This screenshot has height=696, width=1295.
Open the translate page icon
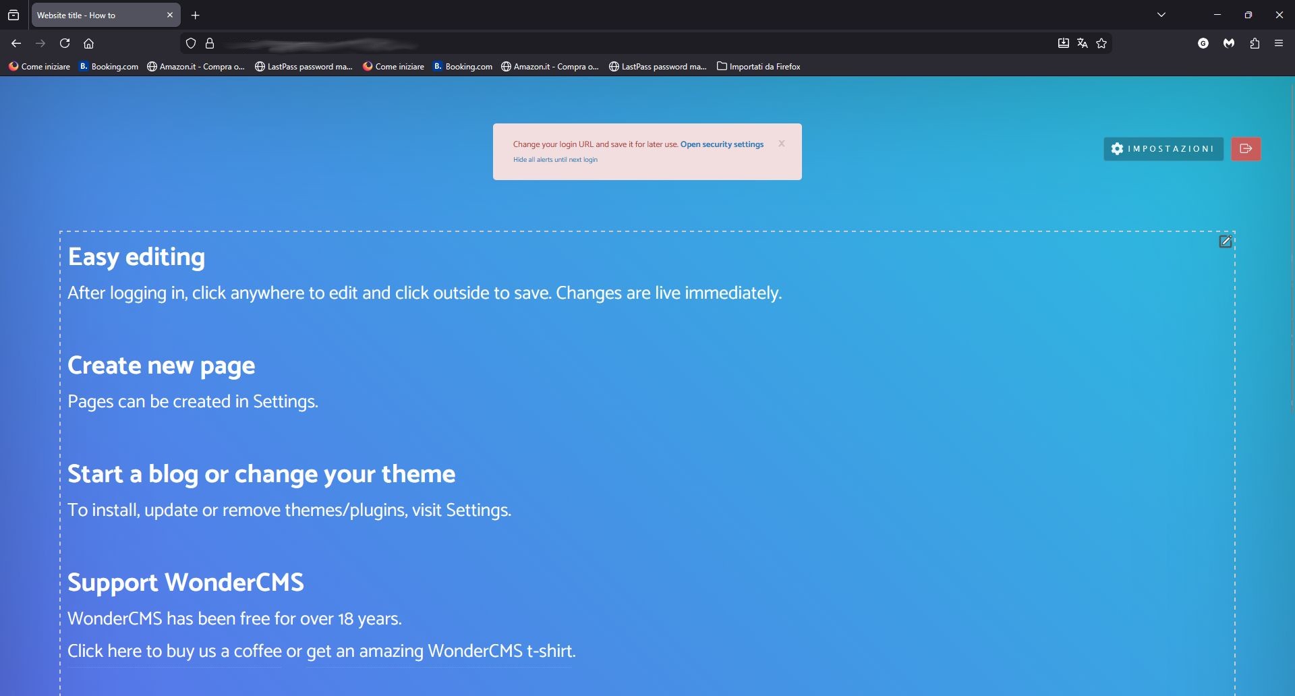click(x=1083, y=43)
